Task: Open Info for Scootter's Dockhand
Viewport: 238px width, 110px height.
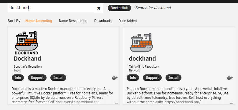Action: tap(18, 78)
